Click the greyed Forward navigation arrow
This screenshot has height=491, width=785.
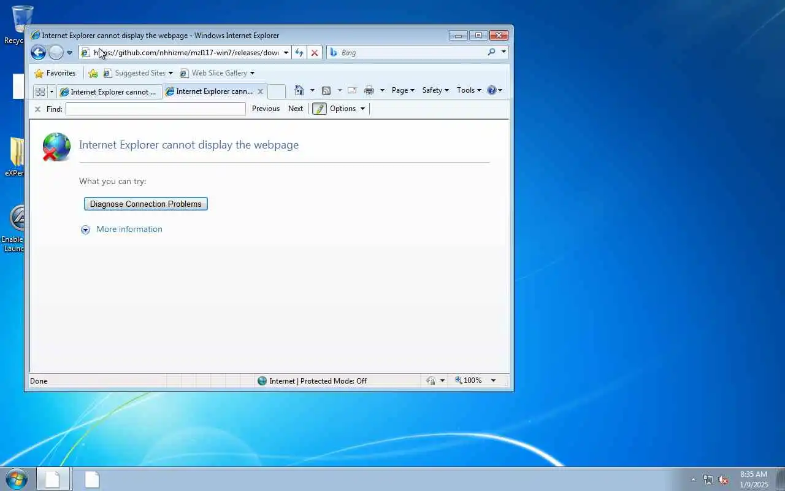tap(56, 53)
